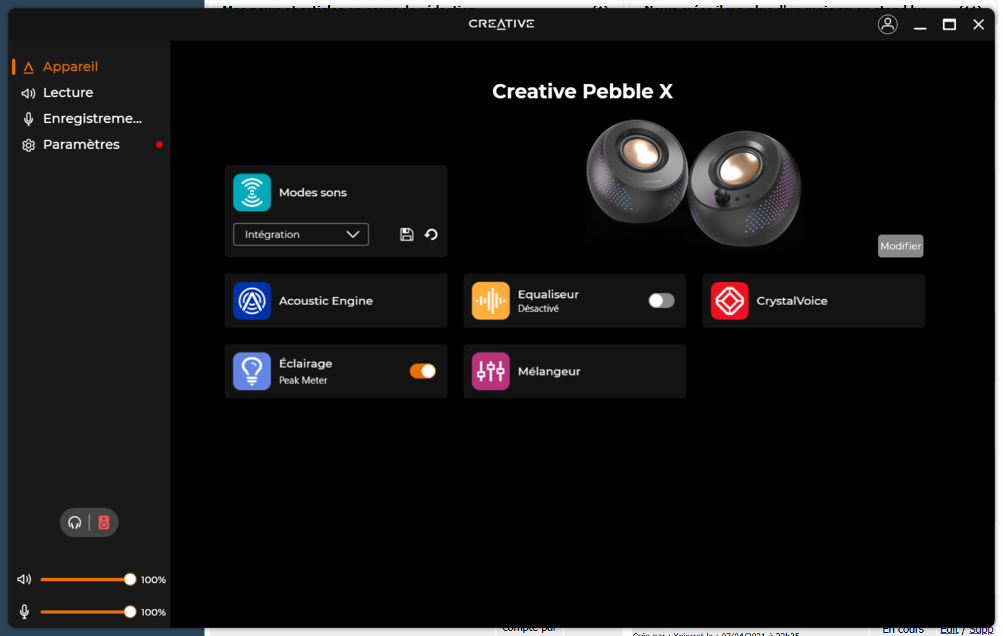Open the CrystalVoice panel
The image size is (1003, 636).
pyautogui.click(x=813, y=300)
